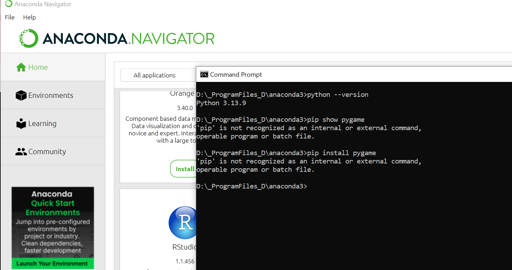Click Launch Your Environment banner button
512x270 pixels.
point(53,263)
